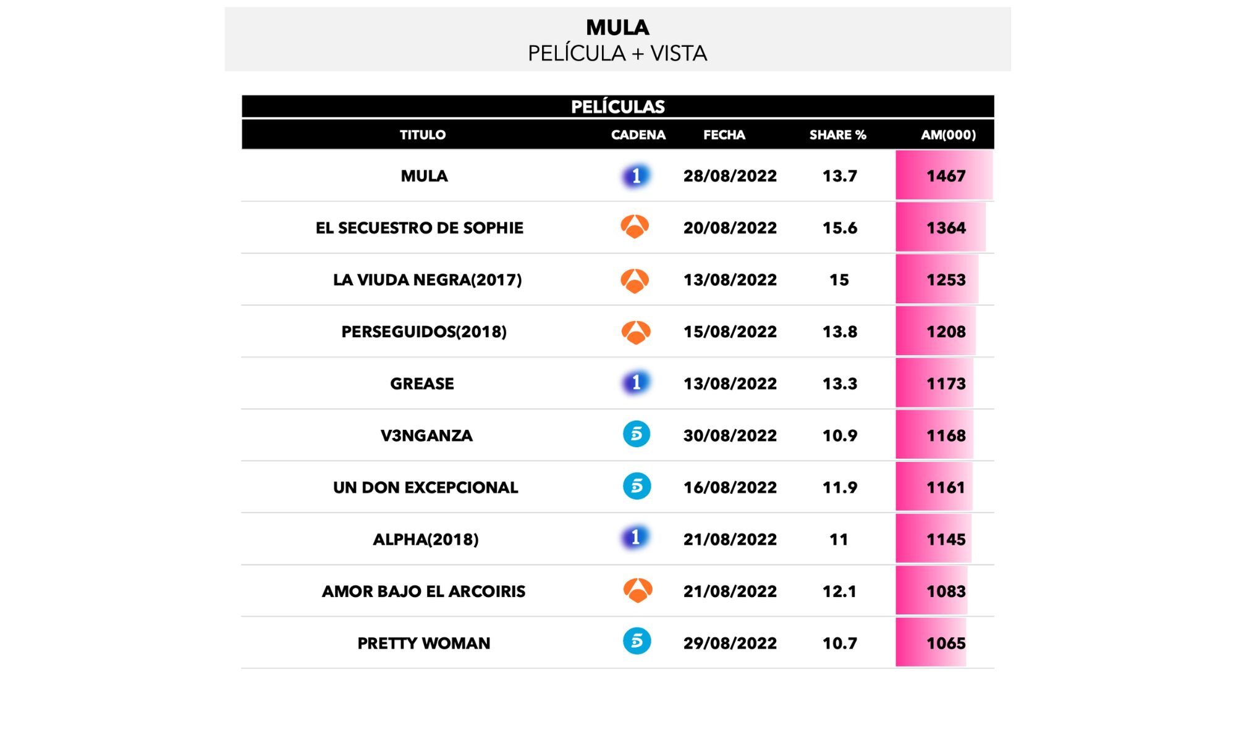1236x741 pixels.
Task: Click the pink 1065 audience bar
Action: [931, 643]
